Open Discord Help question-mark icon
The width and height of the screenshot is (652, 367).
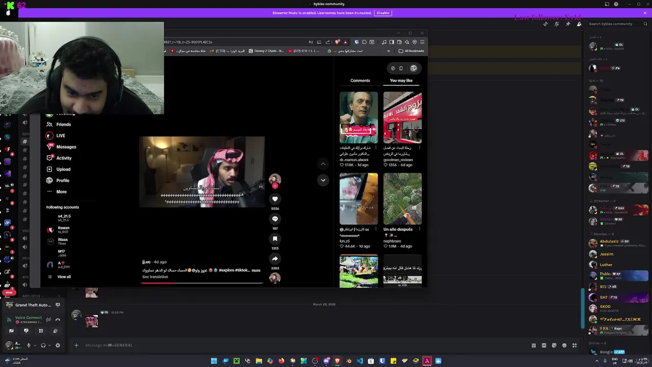tap(616, 4)
